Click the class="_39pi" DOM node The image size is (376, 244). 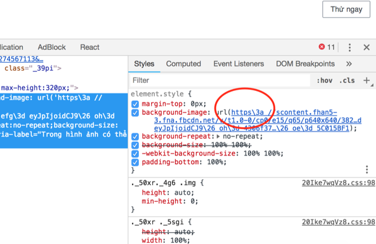click(x=33, y=68)
